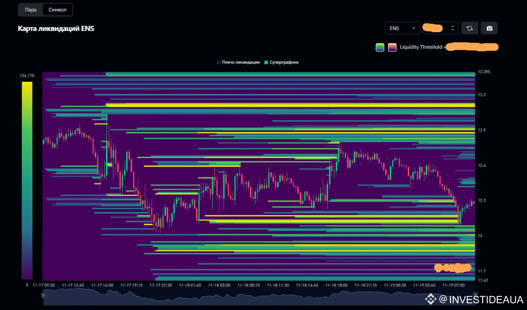This screenshot has height=310, width=527.
Task: Click the Binance logo watermark
Action: pyautogui.click(x=430, y=299)
